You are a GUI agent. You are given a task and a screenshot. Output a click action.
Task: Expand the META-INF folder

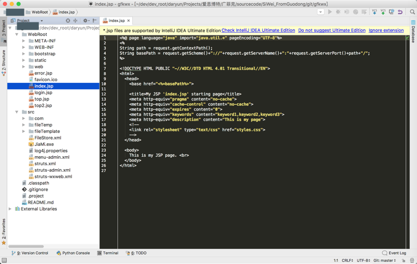[23, 41]
